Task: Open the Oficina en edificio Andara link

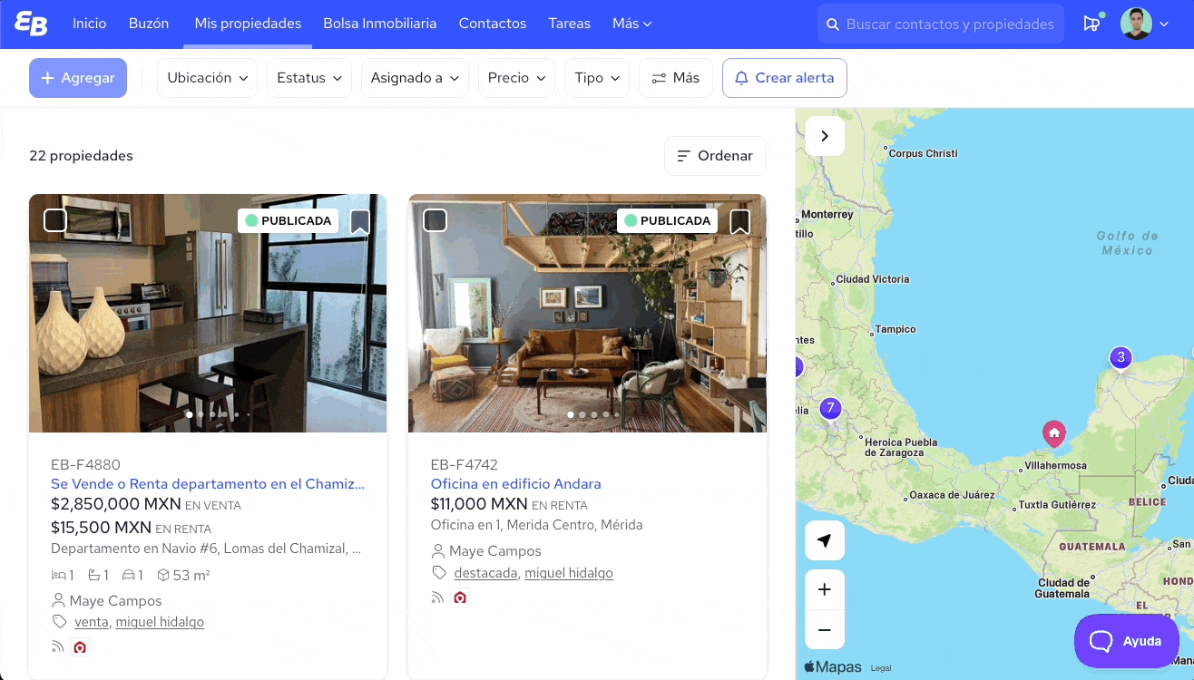Action: coord(515,484)
